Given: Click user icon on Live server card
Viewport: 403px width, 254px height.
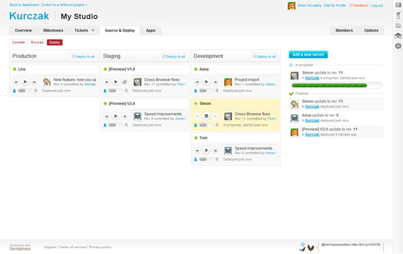Looking at the screenshot, I should point(14,91).
